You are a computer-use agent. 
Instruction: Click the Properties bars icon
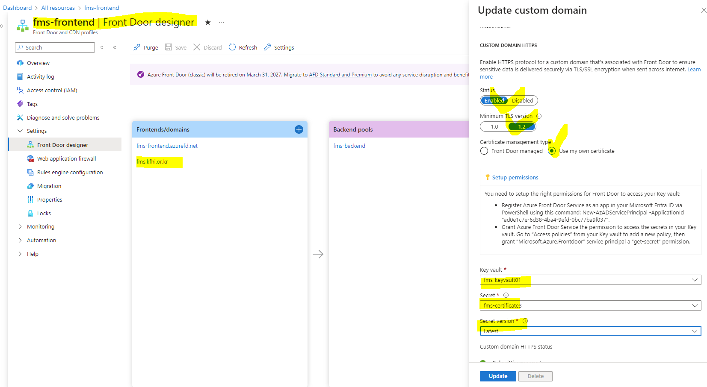30,199
